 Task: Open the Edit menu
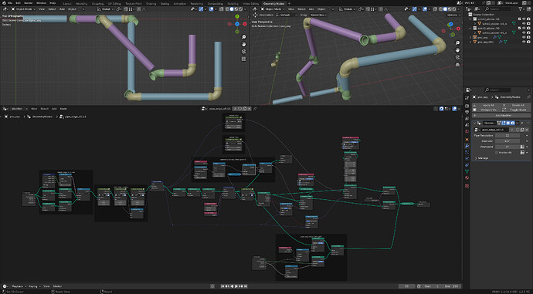[x=18, y=3]
